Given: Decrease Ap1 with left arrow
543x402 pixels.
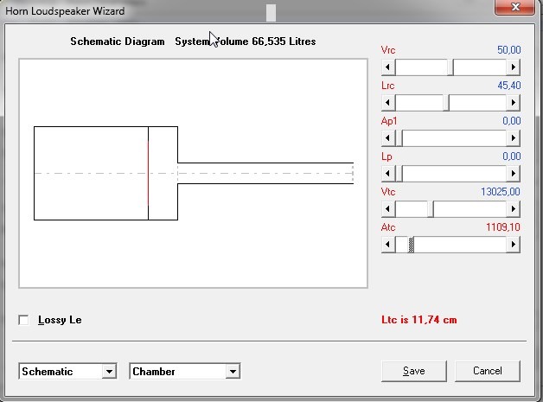Looking at the screenshot, I should click(388, 138).
